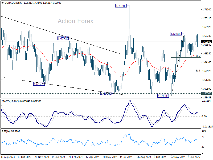Image resolution: width=213 pixels, height=160 pixels.
Task: Select the 1.59630 low price label
Action: pos(163,96)
